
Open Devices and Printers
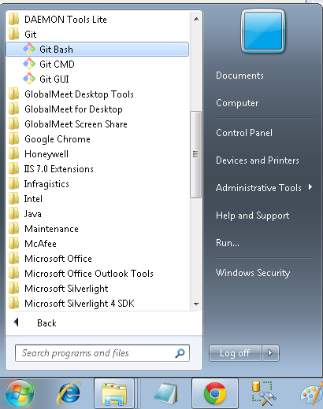[258, 160]
